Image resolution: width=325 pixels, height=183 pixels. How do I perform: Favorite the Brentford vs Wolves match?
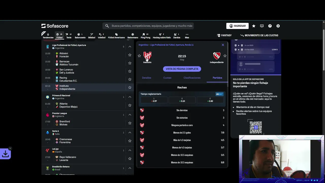tap(130, 123)
